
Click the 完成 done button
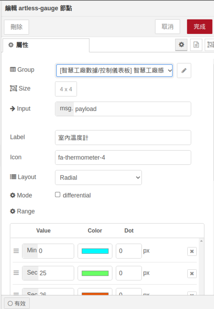200,27
